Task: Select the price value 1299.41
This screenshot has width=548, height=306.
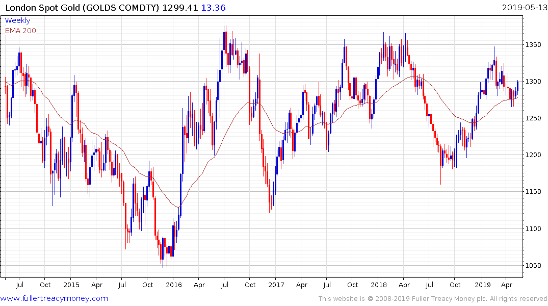Action: coord(180,8)
